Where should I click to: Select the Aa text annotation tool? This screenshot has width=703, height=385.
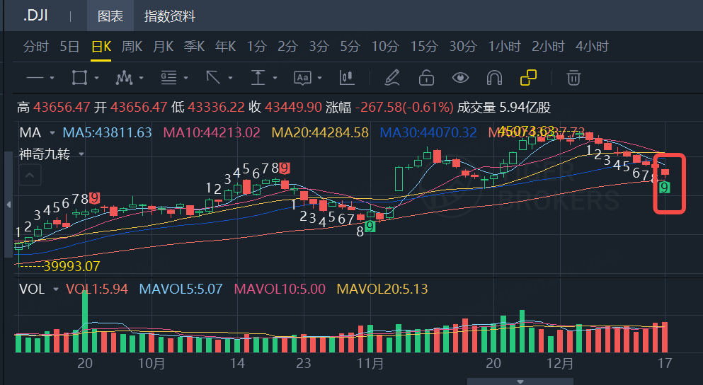tap(302, 78)
